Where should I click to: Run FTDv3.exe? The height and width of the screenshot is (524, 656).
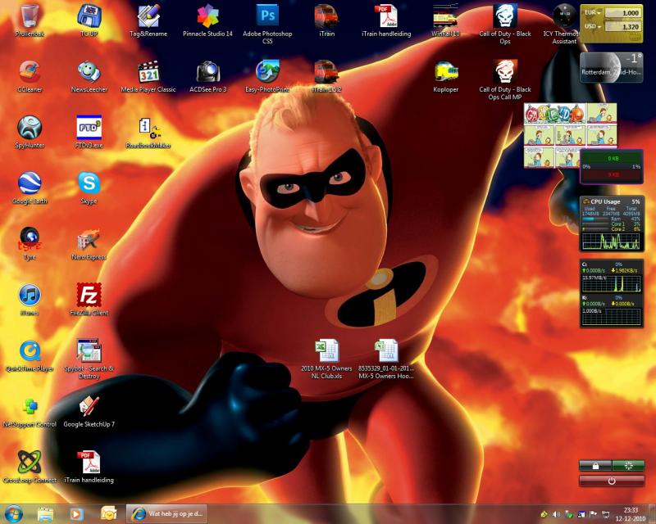tap(89, 132)
